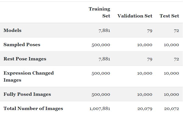The image size is (183, 114).
Task: Select the Sampled Poses row label
Action: [x=22, y=45]
